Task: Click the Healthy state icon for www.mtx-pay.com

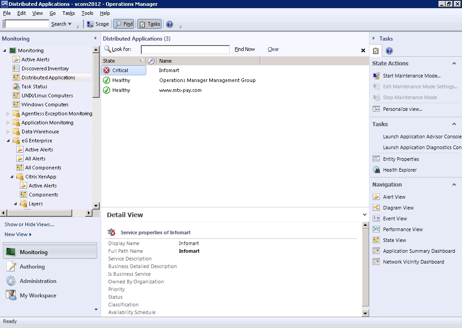Action: 106,90
